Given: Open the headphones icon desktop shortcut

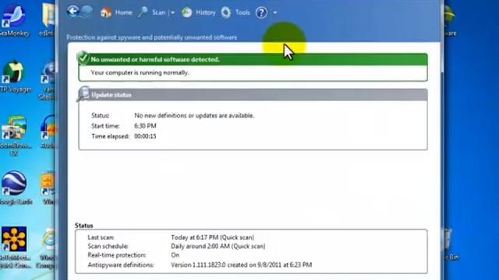Looking at the screenshot, I should pos(48,131).
